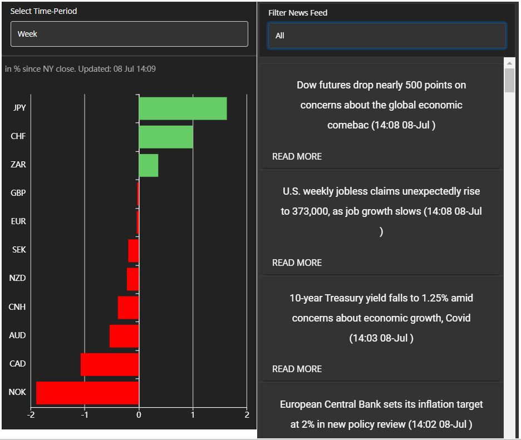Image resolution: width=521 pixels, height=440 pixels.
Task: Click the NZD axis label
Action: [18, 278]
